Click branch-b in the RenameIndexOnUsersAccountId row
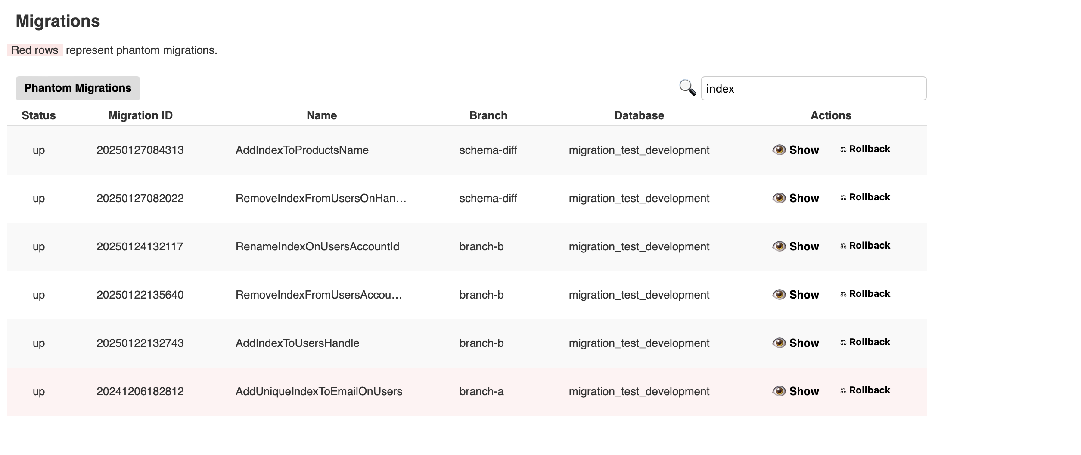Screen dimensions: 1081x455 click(x=481, y=246)
